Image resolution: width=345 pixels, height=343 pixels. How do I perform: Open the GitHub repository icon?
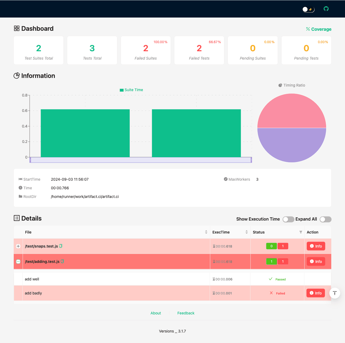pos(326,9)
